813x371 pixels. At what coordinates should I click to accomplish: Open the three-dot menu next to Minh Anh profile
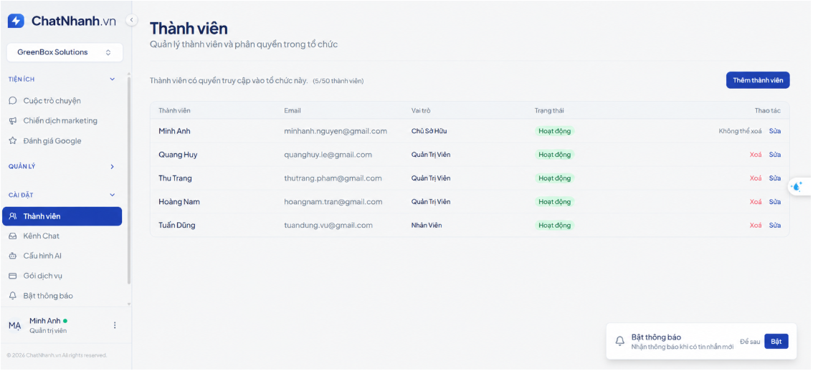(115, 325)
